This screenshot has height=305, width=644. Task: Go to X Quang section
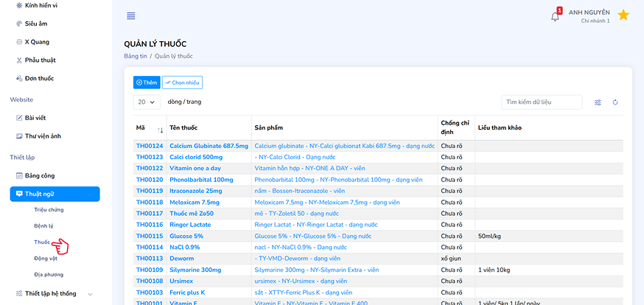pos(37,42)
